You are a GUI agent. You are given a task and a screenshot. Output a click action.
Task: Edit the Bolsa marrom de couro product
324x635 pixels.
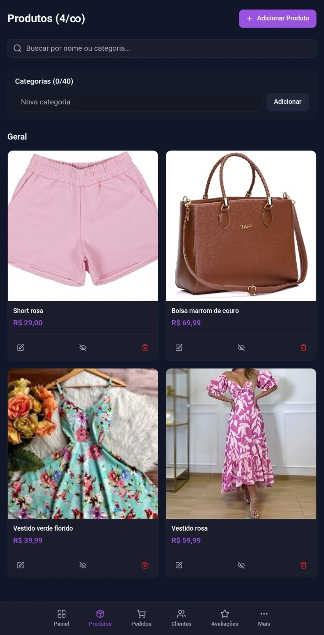pos(179,347)
